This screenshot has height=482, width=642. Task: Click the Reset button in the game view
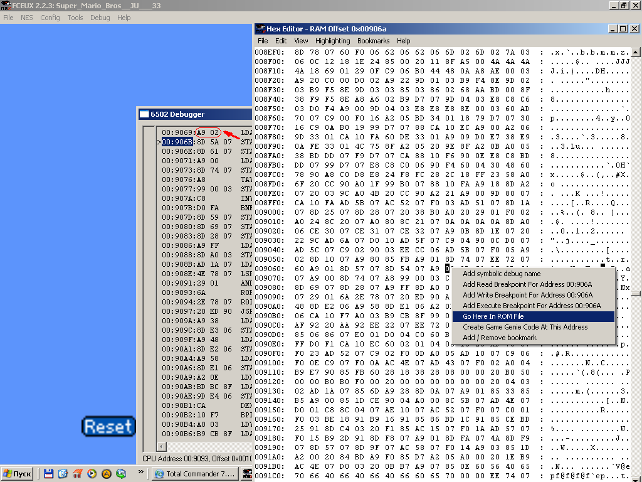(x=108, y=426)
